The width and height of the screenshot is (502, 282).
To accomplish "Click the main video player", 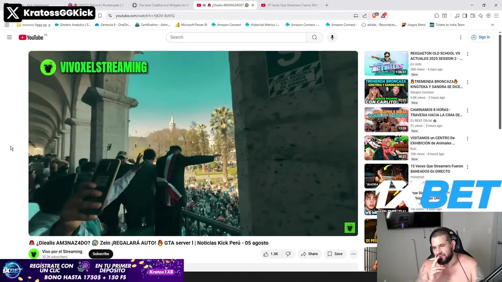I will click(x=193, y=143).
